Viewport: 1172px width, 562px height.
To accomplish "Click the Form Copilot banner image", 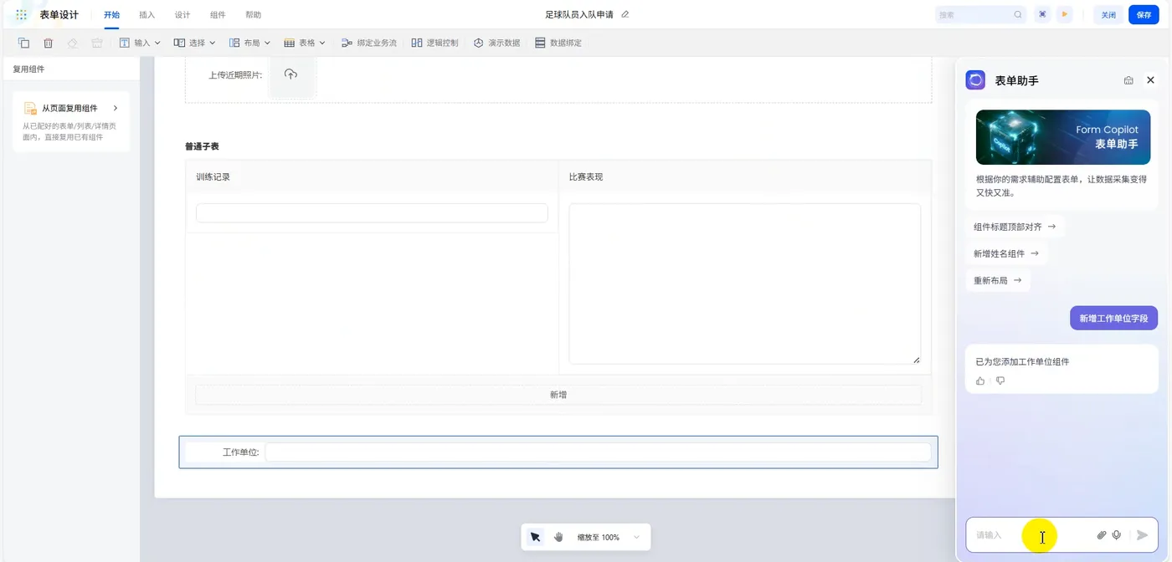I will pos(1063,137).
